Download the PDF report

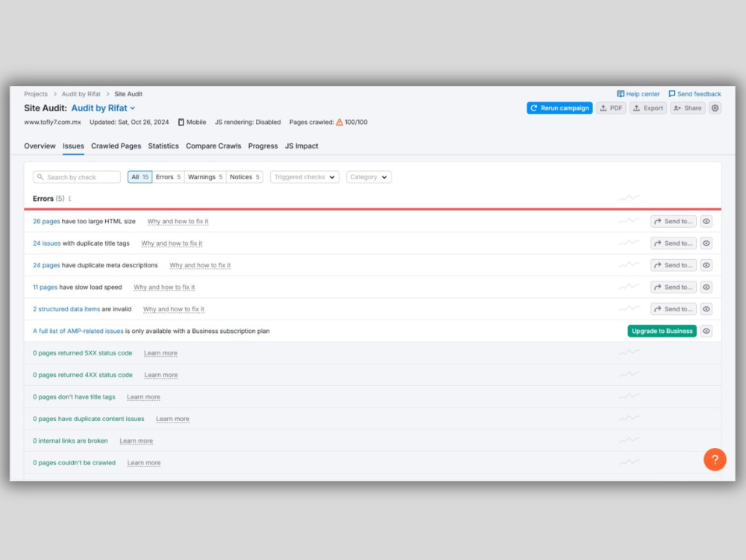coord(611,108)
